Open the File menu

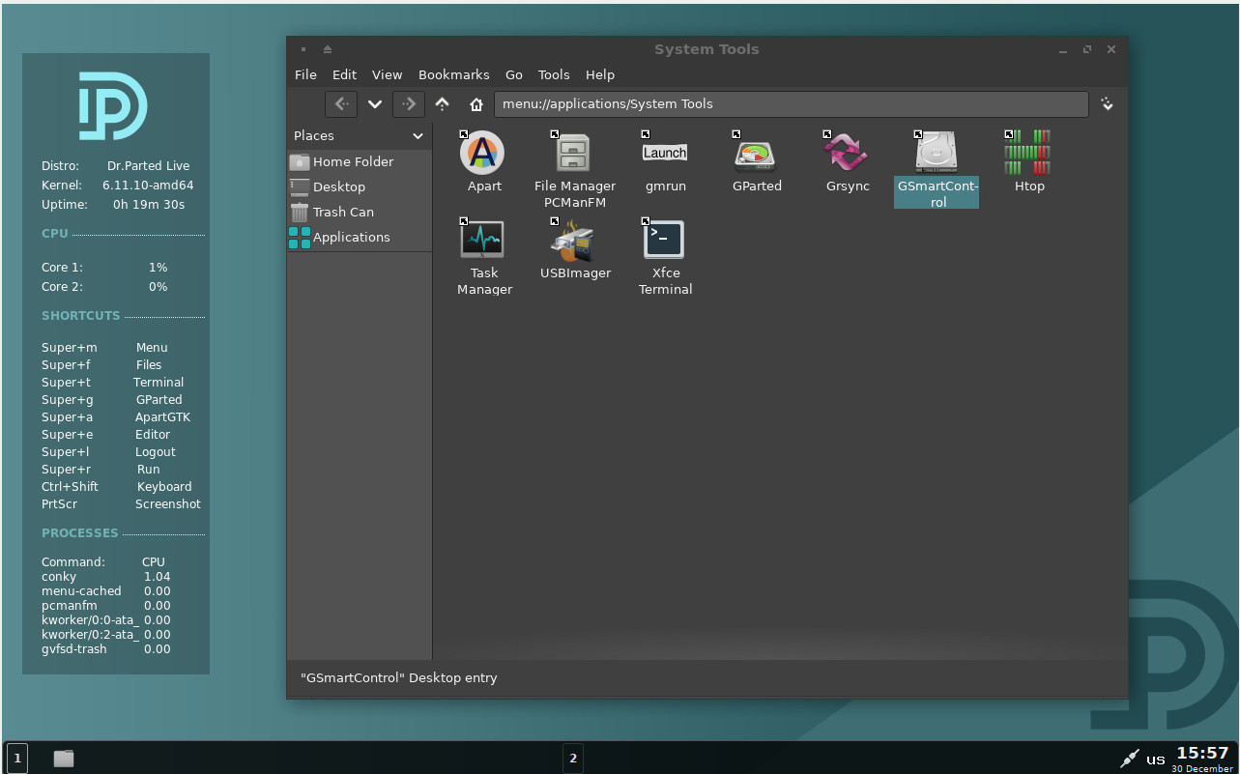coord(305,74)
